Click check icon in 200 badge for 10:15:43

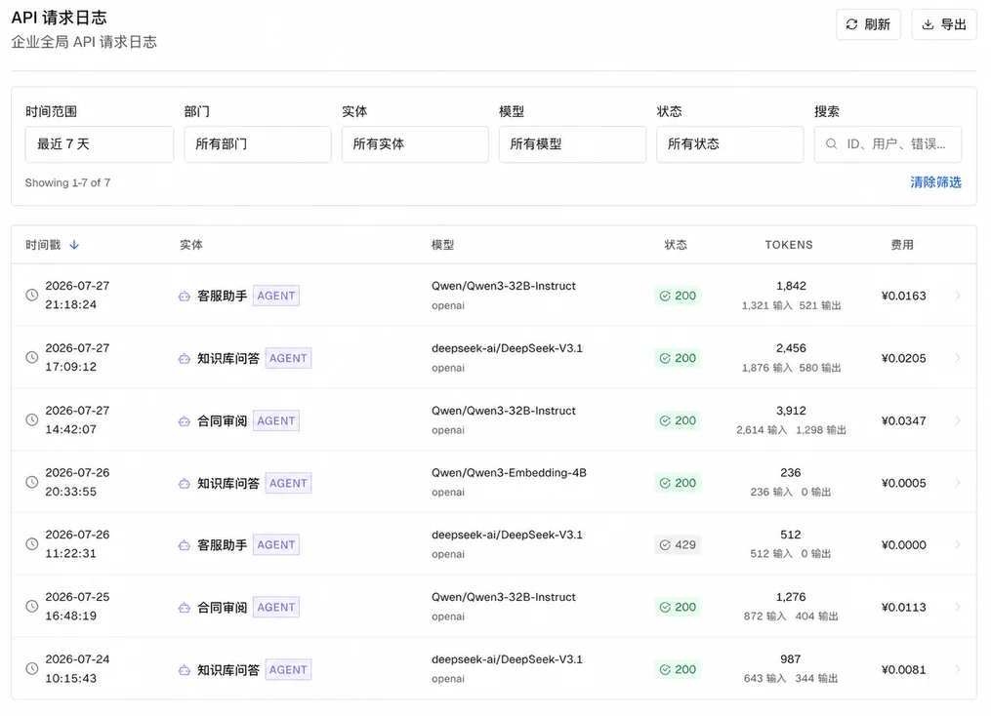click(x=665, y=670)
